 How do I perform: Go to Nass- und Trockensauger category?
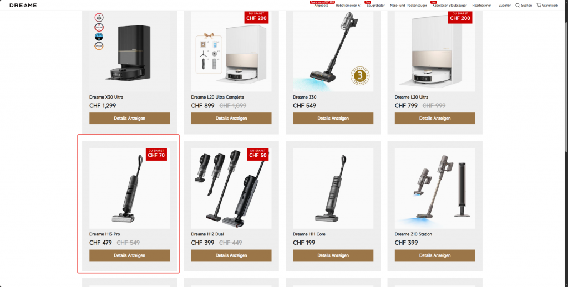[x=408, y=6]
